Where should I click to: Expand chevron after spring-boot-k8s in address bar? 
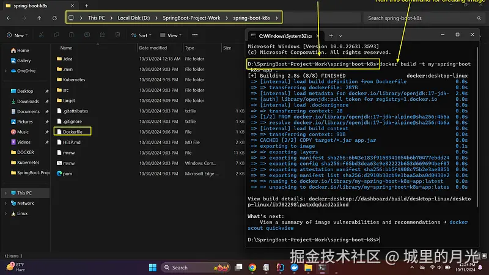click(x=277, y=18)
